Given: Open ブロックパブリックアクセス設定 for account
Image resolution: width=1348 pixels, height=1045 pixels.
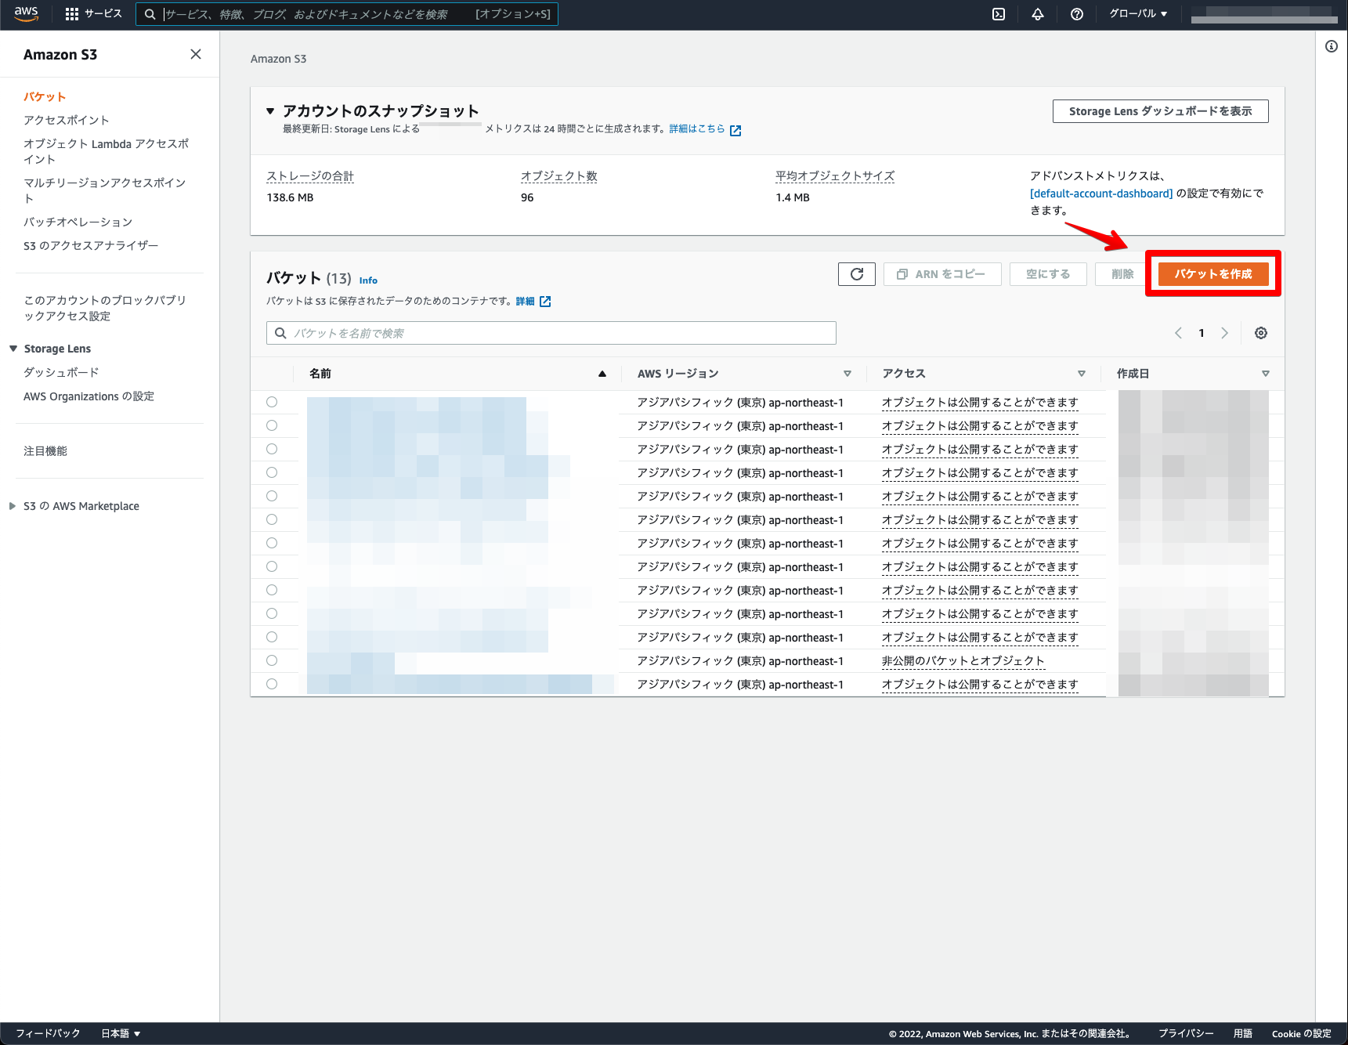Looking at the screenshot, I should tap(105, 308).
